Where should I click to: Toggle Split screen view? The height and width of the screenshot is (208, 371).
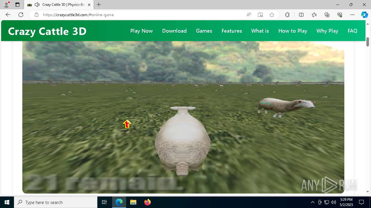coord(301,15)
